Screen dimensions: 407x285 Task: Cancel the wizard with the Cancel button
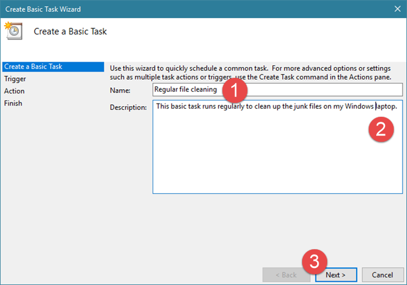point(383,275)
